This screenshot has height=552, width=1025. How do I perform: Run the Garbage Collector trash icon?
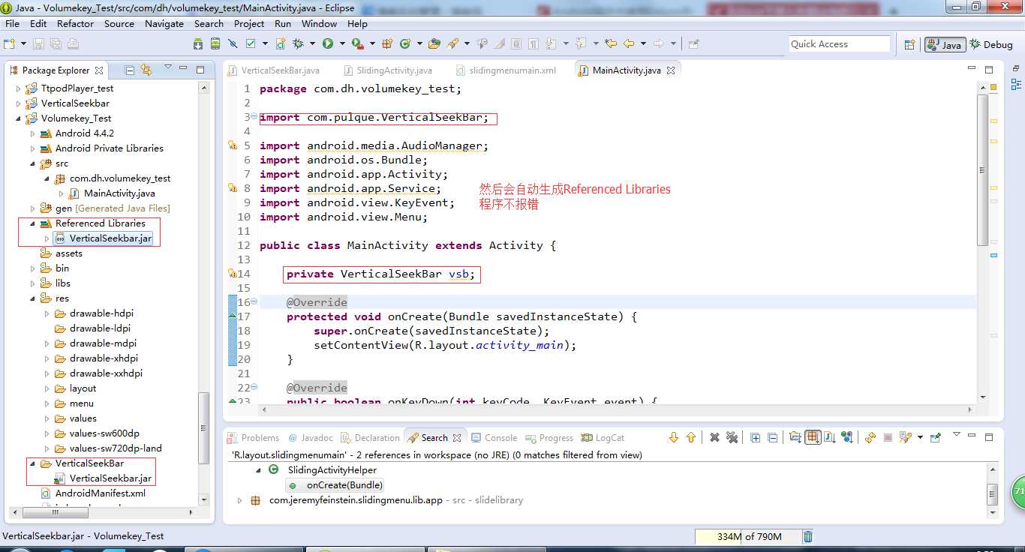tap(808, 536)
